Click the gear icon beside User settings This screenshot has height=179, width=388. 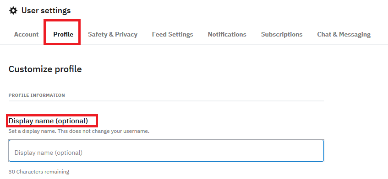pyautogui.click(x=13, y=11)
